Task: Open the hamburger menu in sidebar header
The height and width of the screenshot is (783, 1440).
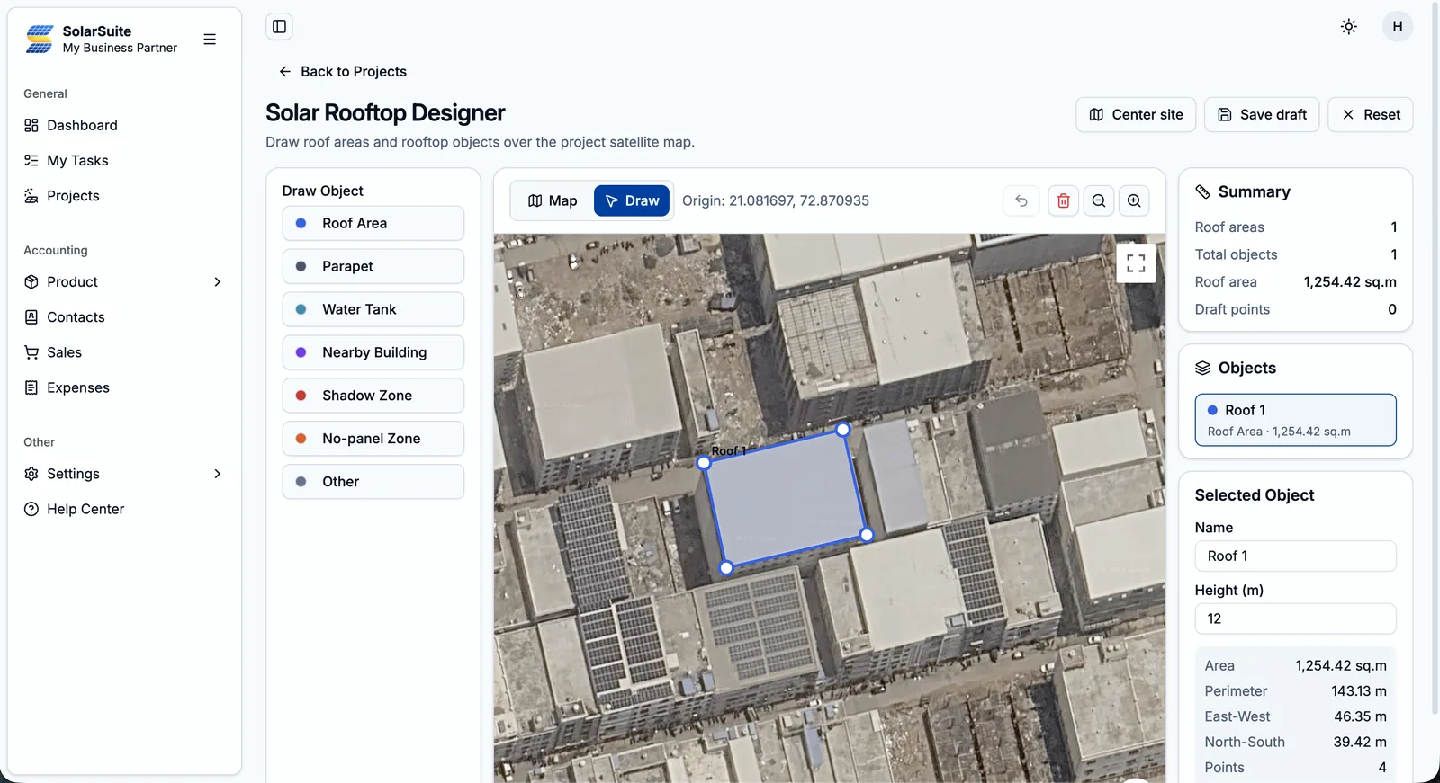Action: pyautogui.click(x=210, y=40)
